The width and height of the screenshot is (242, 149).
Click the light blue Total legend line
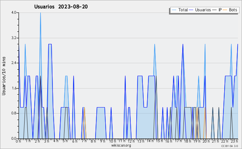point(174,10)
